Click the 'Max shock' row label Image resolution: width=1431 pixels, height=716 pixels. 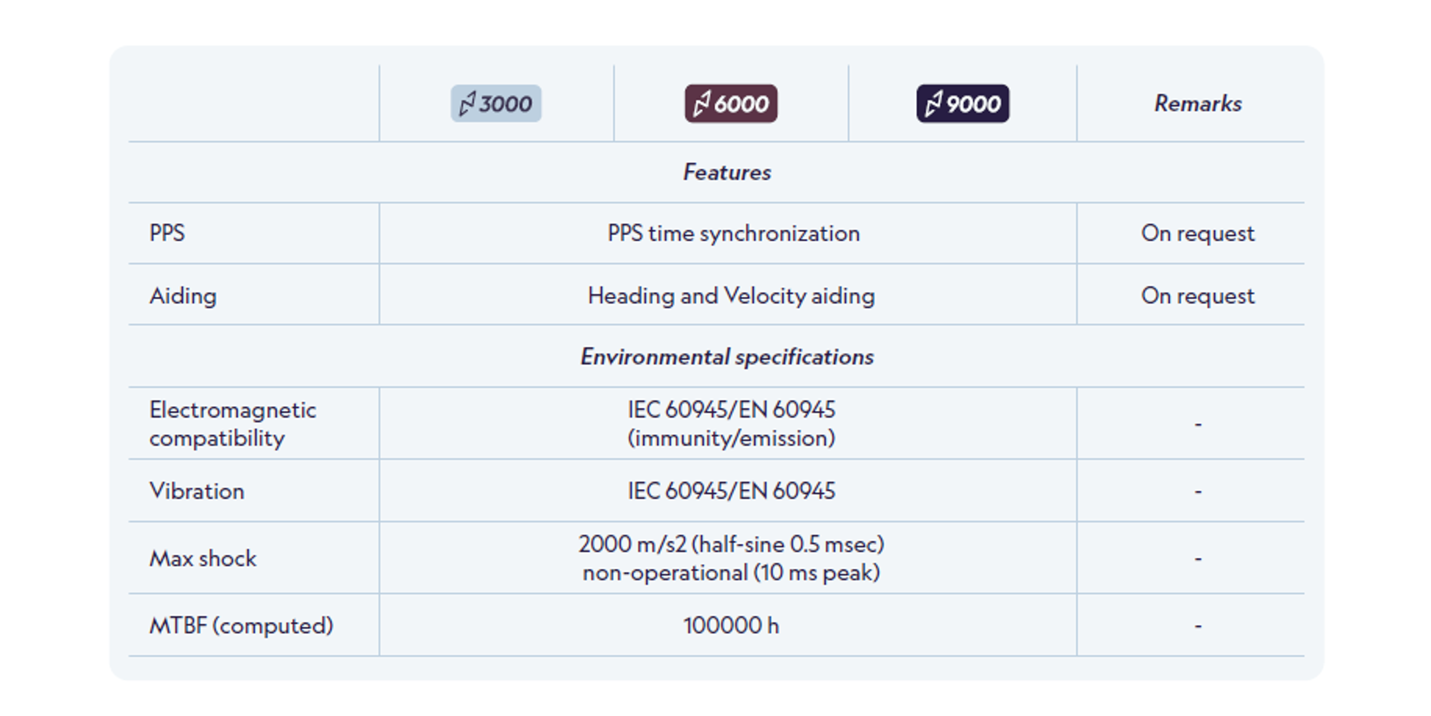tap(203, 558)
